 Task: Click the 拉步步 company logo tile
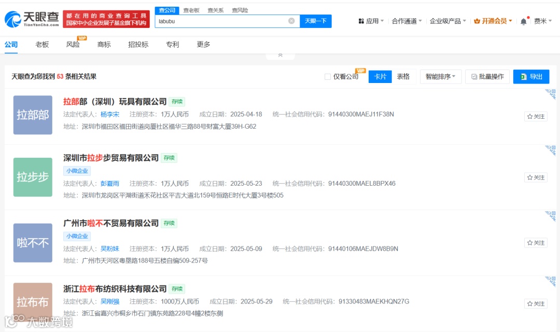[x=33, y=177]
